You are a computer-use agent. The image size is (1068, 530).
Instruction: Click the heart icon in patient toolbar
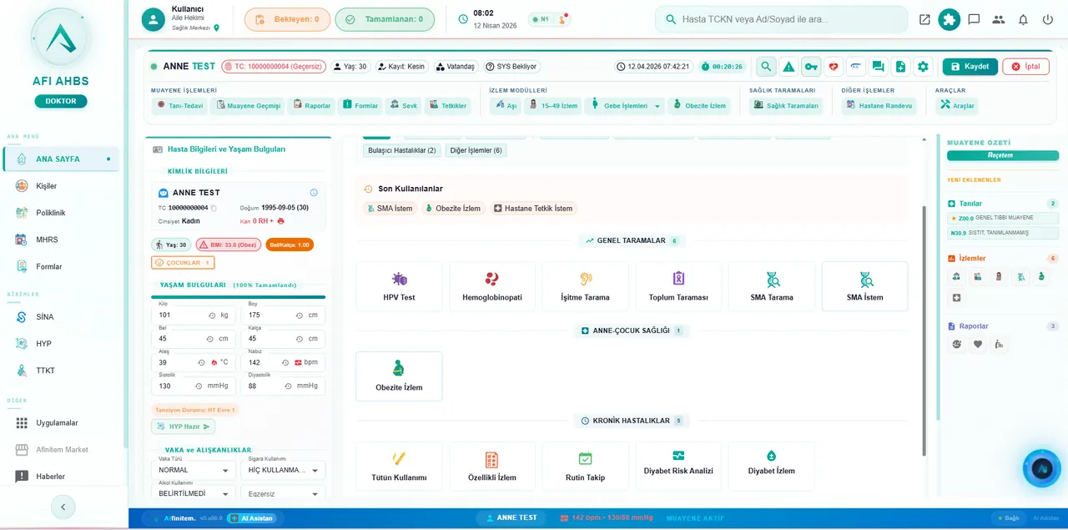(x=834, y=67)
